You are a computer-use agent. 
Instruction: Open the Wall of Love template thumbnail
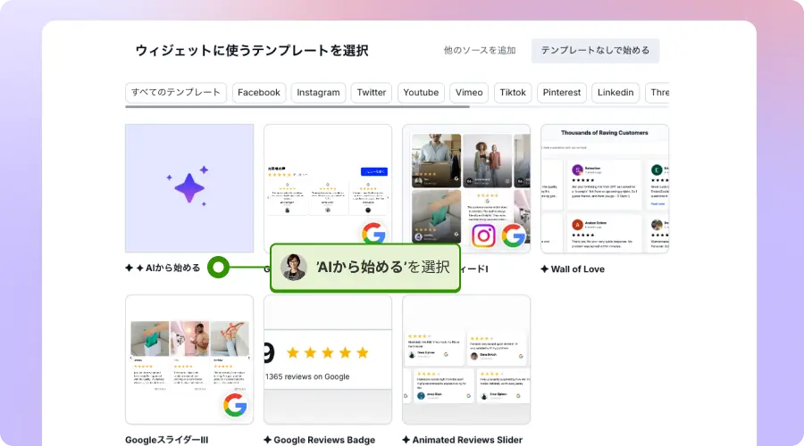(605, 188)
